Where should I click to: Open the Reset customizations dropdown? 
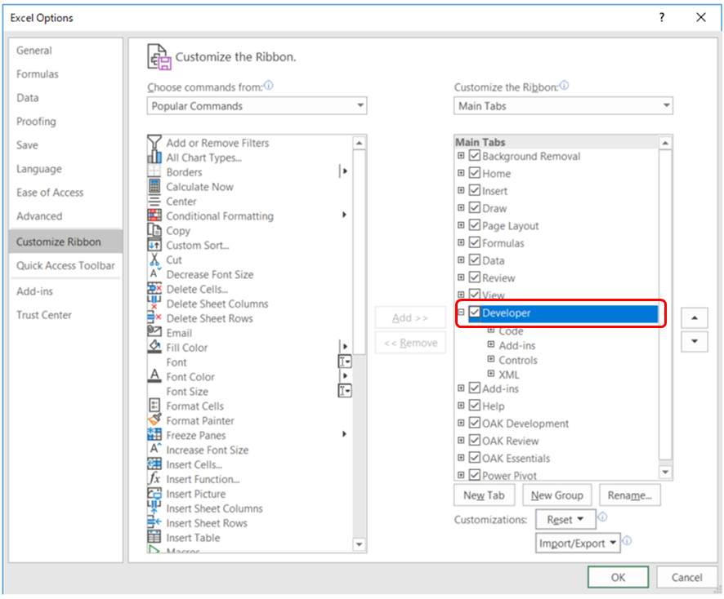click(x=565, y=520)
